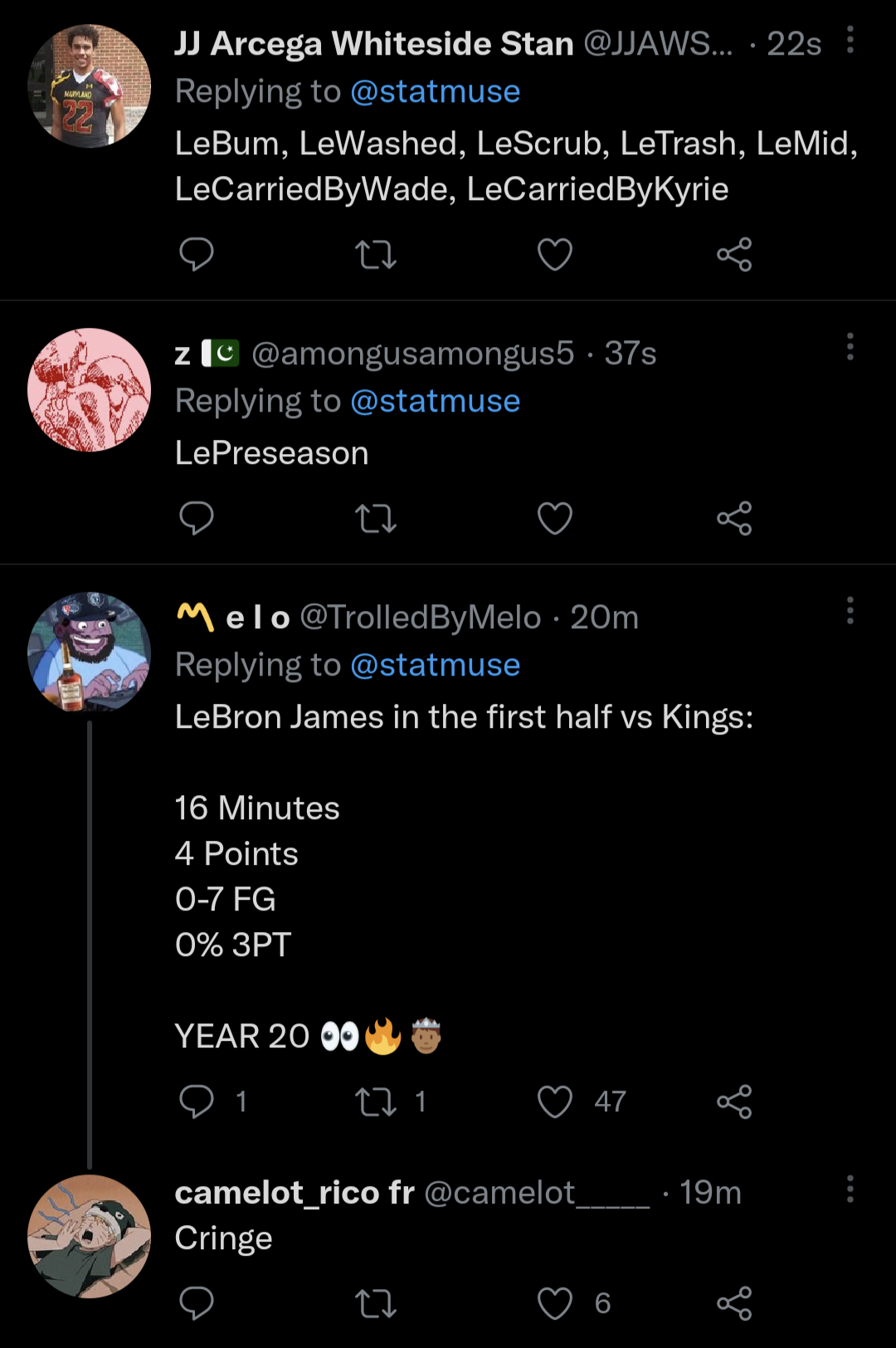Open camelot_rico fr display name profile
Image resolution: width=896 pixels, height=1348 pixels.
pyautogui.click(x=295, y=1193)
